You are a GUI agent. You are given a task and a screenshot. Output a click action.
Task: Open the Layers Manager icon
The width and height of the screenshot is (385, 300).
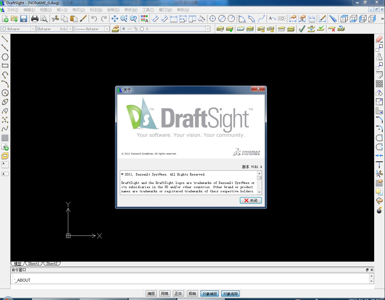(x=115, y=29)
